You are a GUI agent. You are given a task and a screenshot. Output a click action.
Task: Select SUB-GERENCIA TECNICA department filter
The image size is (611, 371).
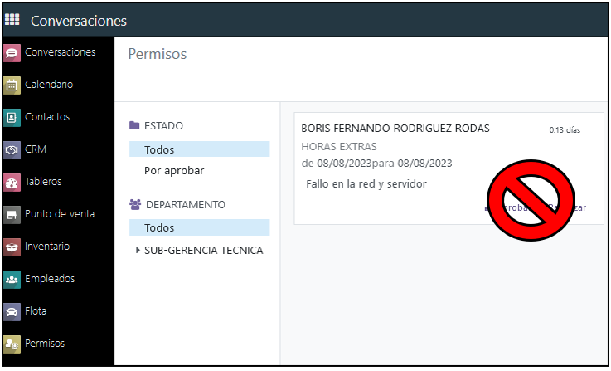[203, 251]
